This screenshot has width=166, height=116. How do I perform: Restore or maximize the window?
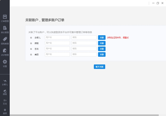click(158, 3)
